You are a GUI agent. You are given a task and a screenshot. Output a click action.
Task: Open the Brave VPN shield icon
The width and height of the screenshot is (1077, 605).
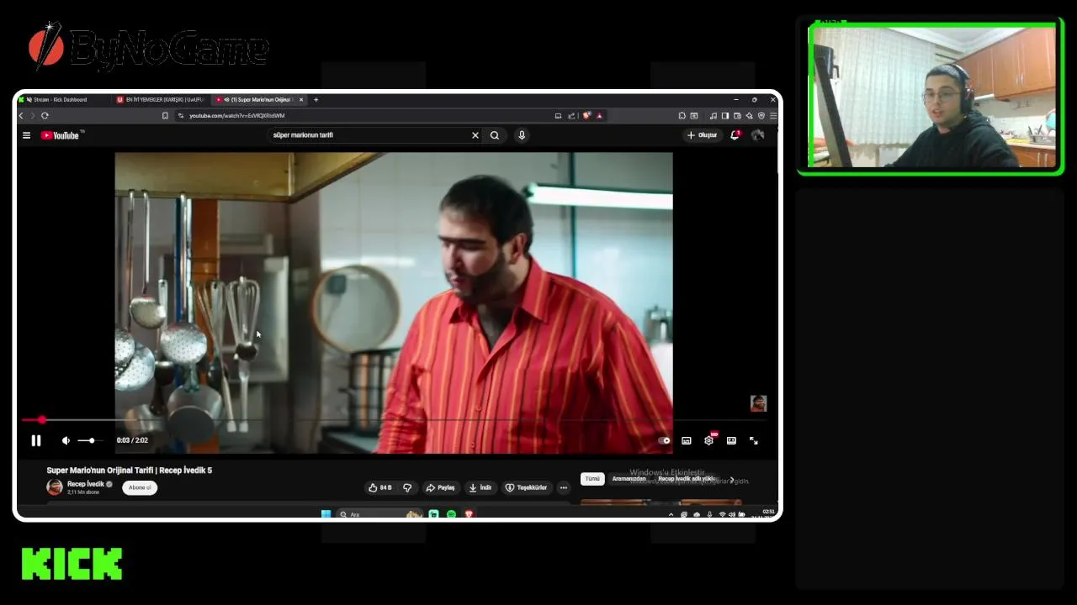coord(761,116)
